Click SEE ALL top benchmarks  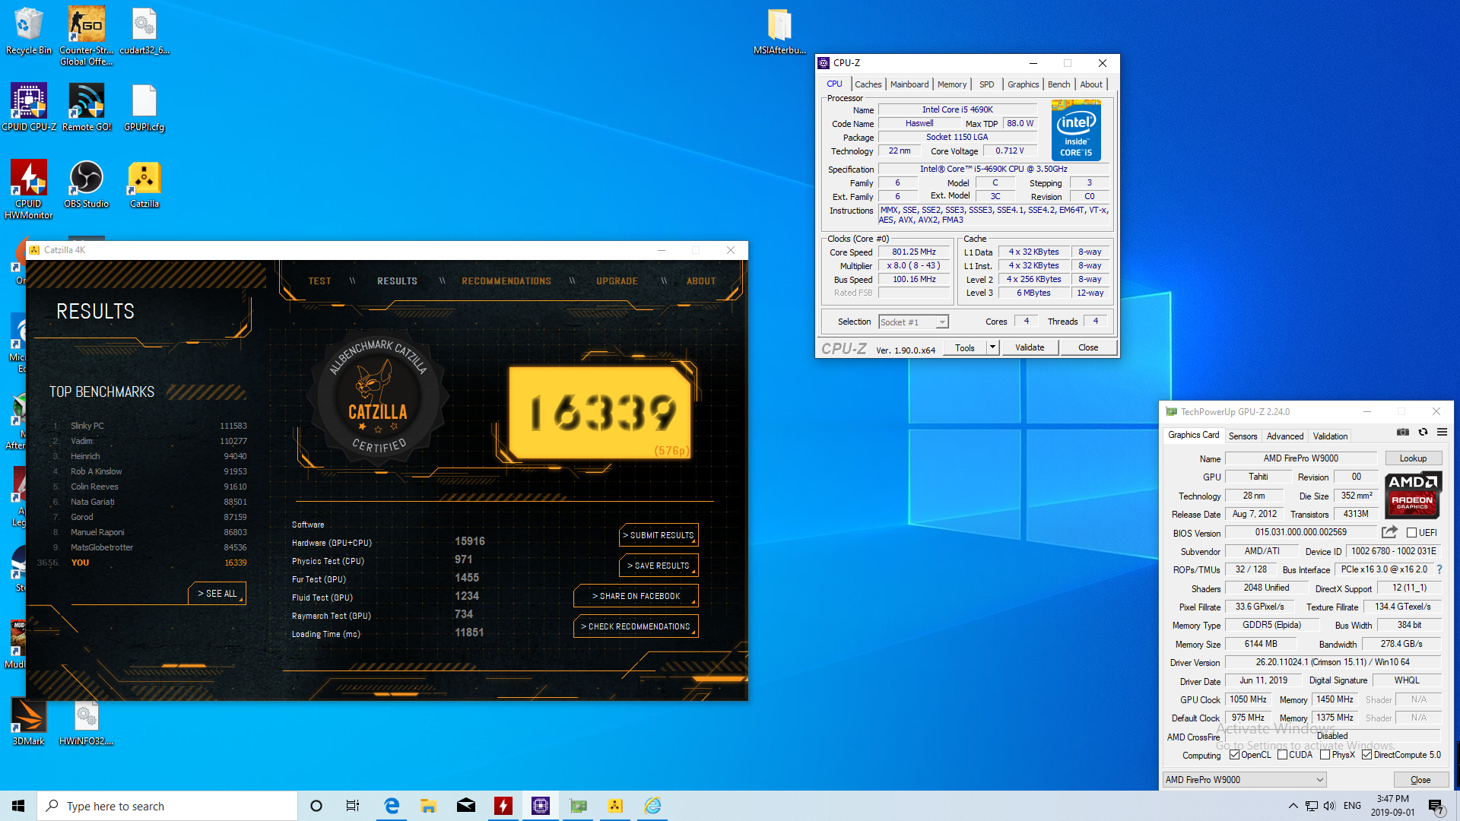(x=217, y=594)
